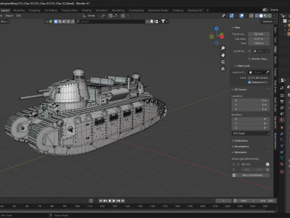Switch to the UV Editing workspace tab
Image resolution: width=290 pixels, height=218 pixels.
point(51,10)
